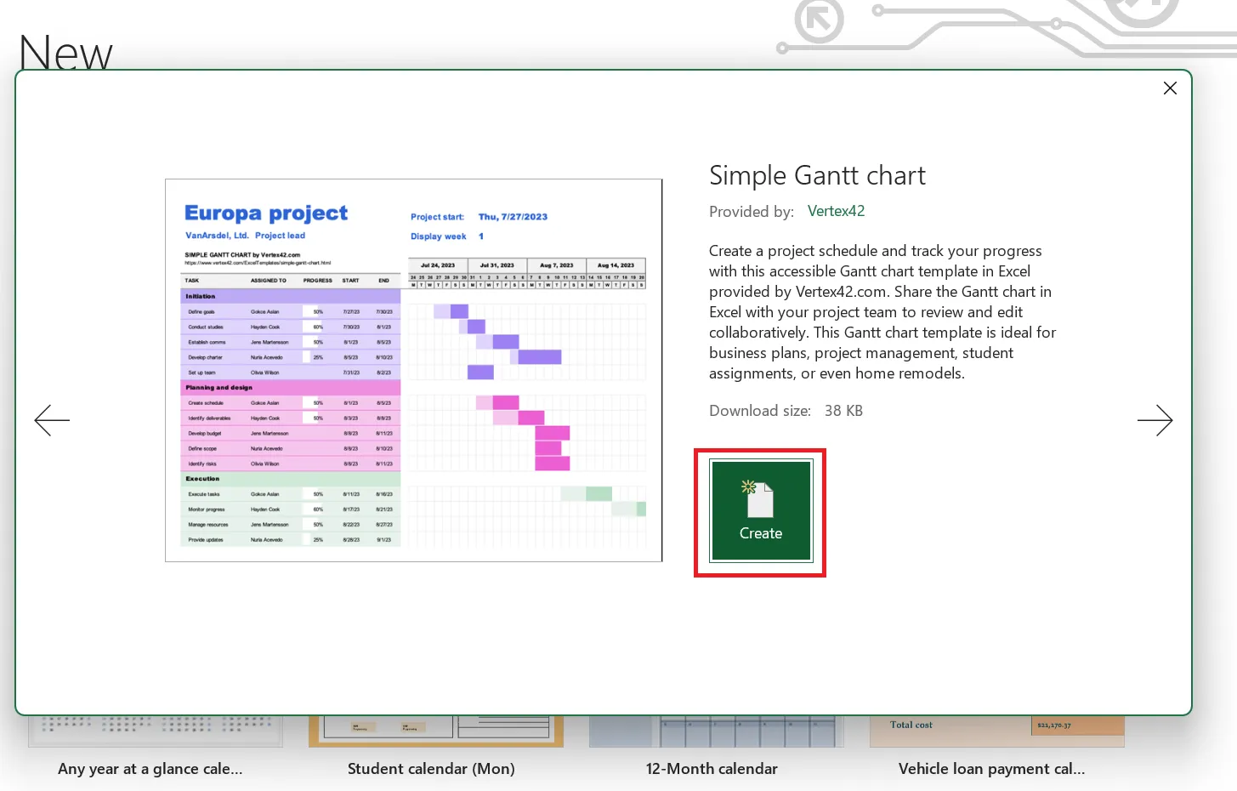The width and height of the screenshot is (1237, 791).
Task: Select the Student calendar (Mon) template
Action: (431, 769)
